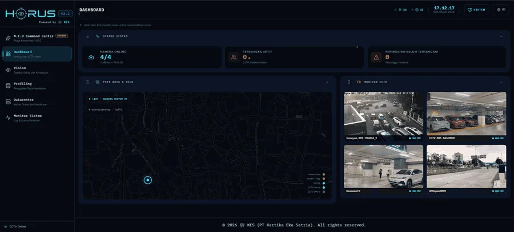
Task: Open Datacenter in the sidebar
Action: pos(37,102)
